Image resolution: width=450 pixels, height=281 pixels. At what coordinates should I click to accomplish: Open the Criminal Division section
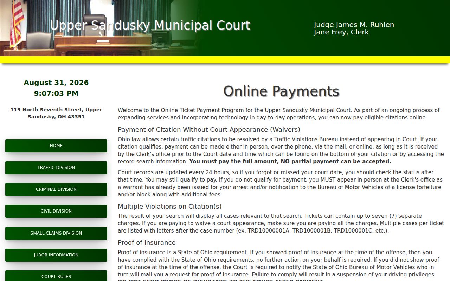(56, 189)
